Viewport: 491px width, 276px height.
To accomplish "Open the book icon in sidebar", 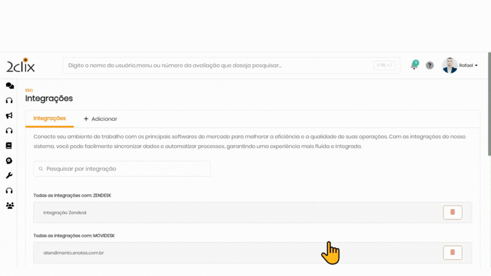I will point(9,146).
